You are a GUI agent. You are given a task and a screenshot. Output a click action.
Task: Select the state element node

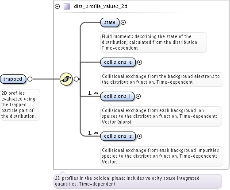(110, 22)
